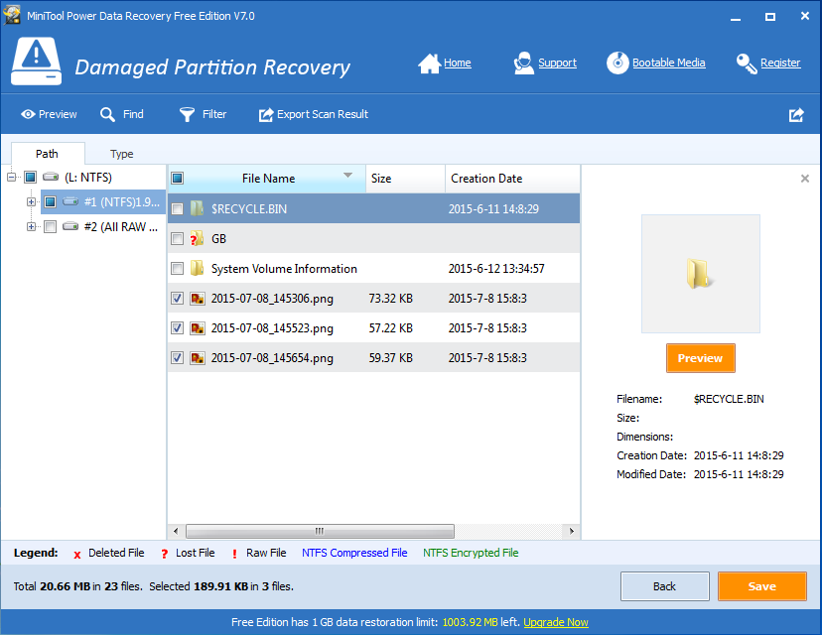
Task: Check the #2 (All RAW) partition checkbox
Action: (x=51, y=226)
